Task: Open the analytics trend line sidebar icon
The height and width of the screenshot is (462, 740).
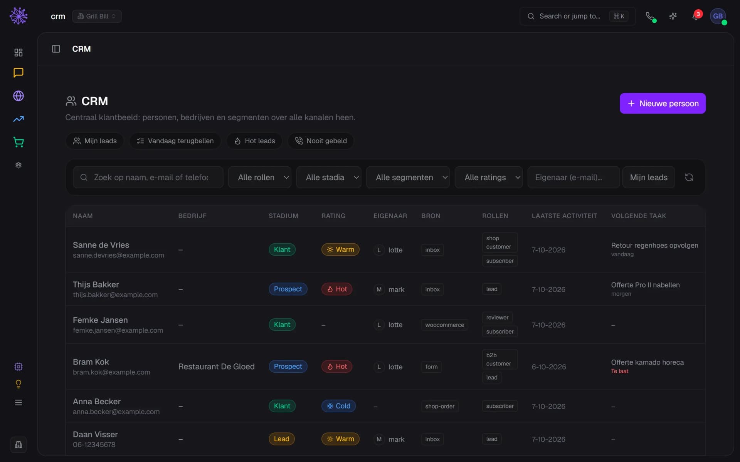Action: (18, 119)
